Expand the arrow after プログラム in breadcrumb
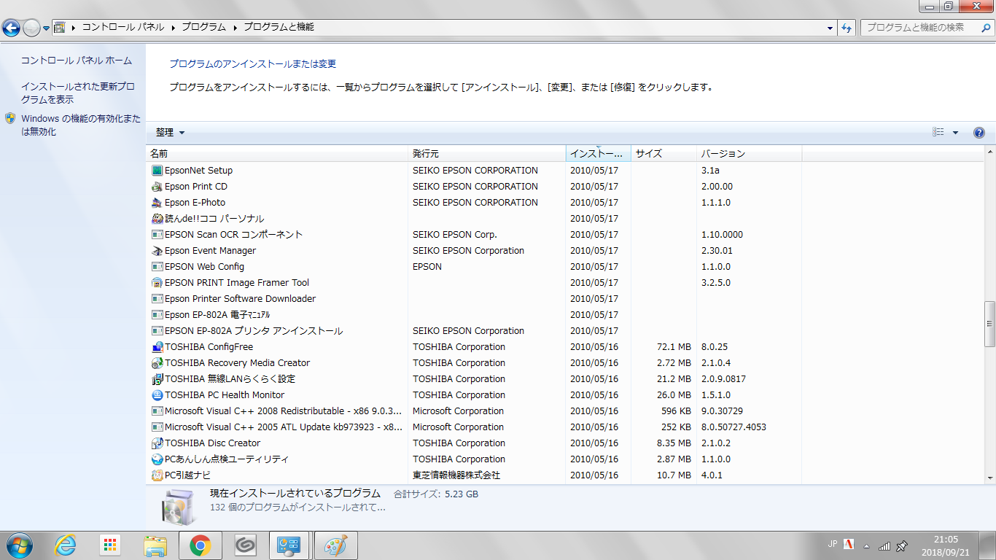 tap(235, 28)
